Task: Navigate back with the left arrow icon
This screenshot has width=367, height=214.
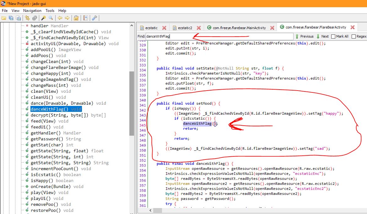Action: pyautogui.click(x=60, y=18)
